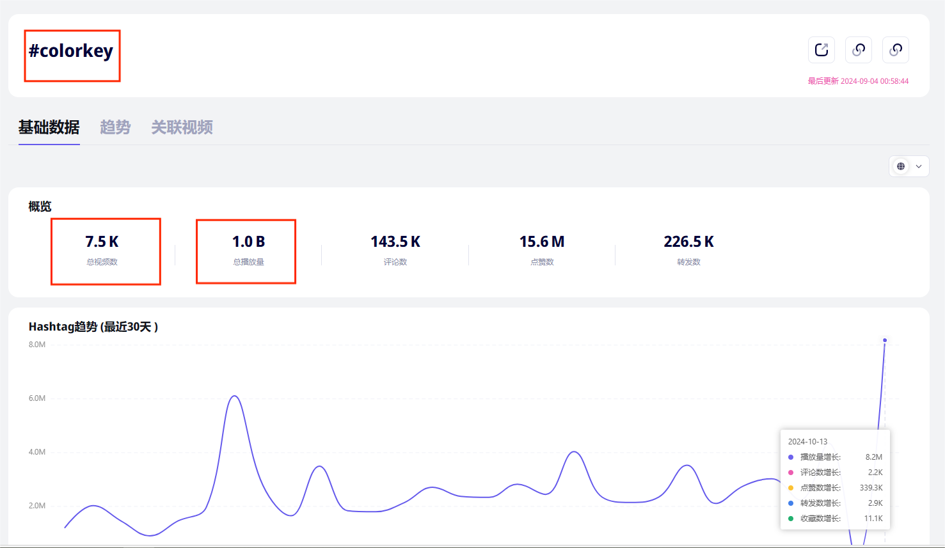Click the 339.3K value in tooltip

pyautogui.click(x=871, y=488)
